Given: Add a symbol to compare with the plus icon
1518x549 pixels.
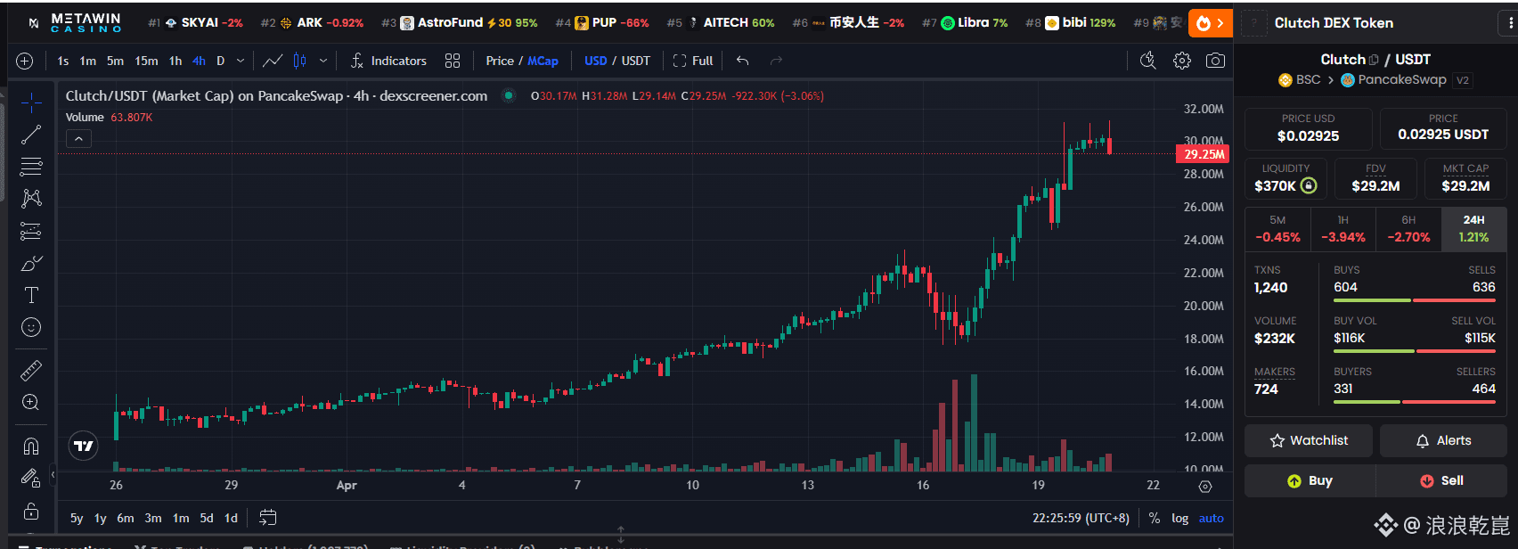Looking at the screenshot, I should 25,61.
